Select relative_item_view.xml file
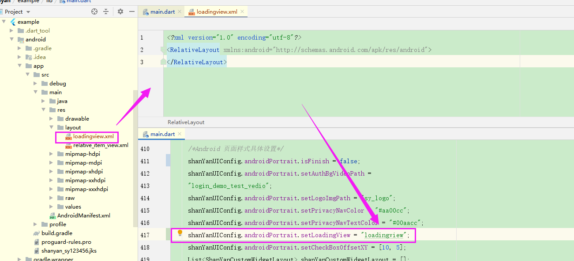574x261 pixels. 101,145
